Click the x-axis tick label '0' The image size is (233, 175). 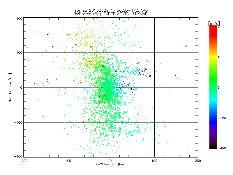[x=111, y=161]
